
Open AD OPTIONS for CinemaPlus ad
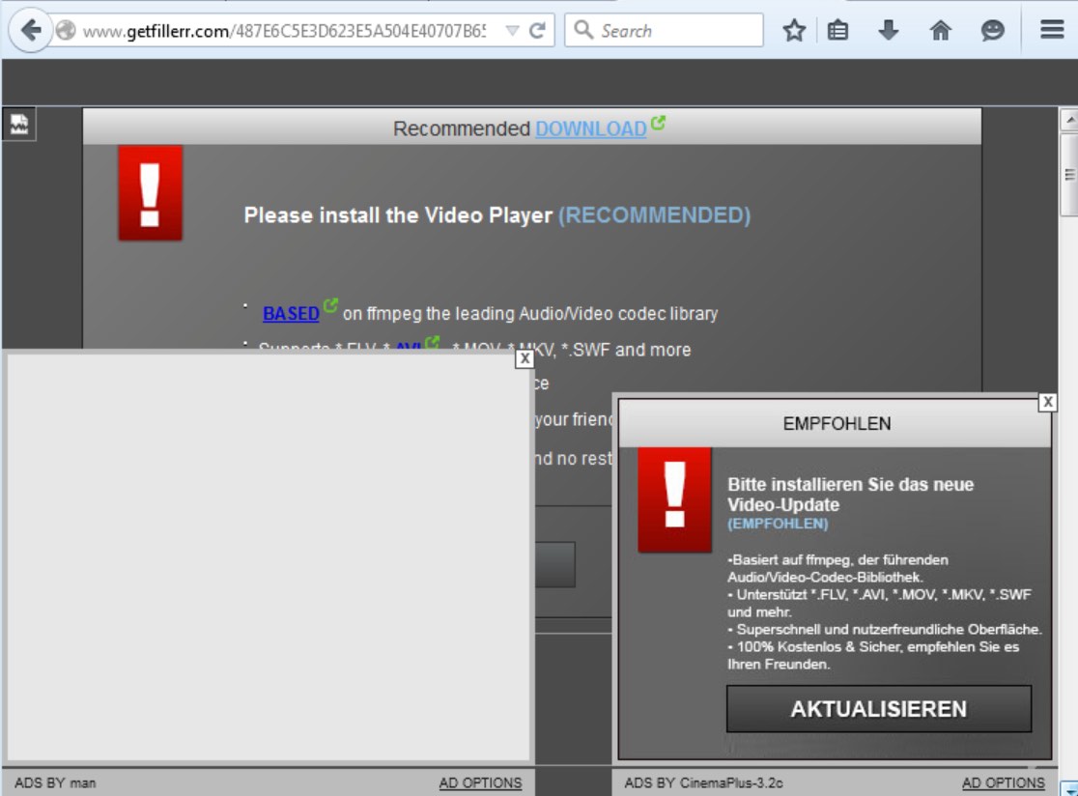[1003, 783]
